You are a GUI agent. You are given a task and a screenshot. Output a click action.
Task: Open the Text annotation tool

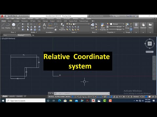coord(44,26)
